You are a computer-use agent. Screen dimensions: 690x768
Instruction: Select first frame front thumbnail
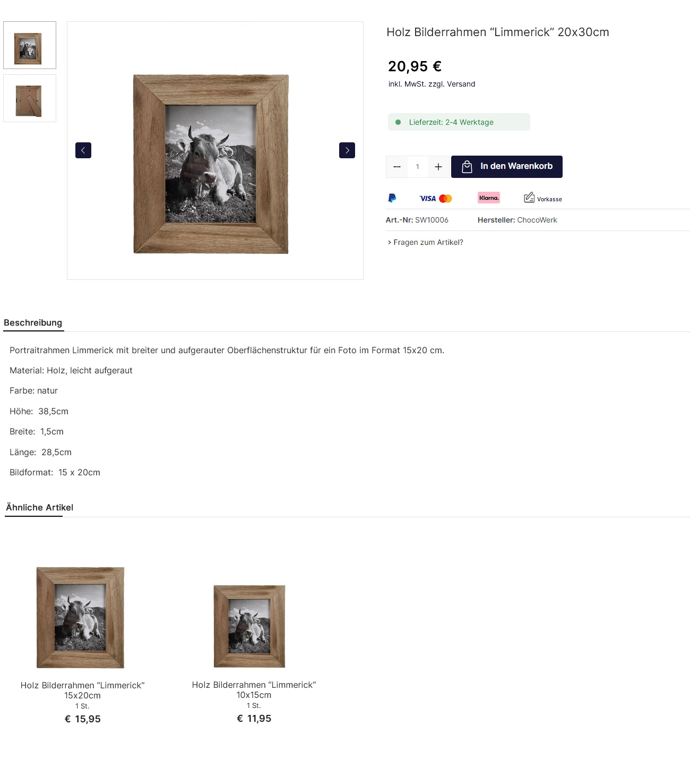point(30,45)
